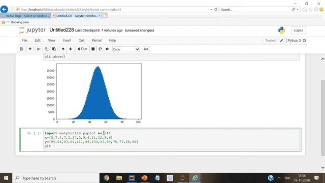The image size is (325, 183).
Task: Click the search magnifier icon
Action: [294, 10]
